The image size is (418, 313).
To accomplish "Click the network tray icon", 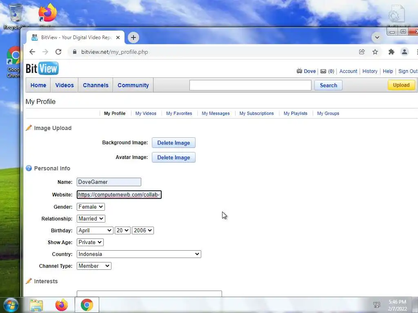I will (x=377, y=305).
